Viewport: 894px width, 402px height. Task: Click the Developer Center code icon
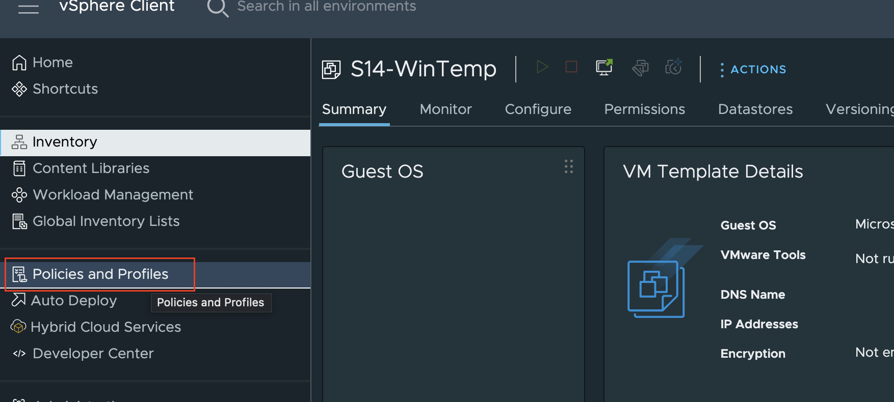[x=19, y=354]
